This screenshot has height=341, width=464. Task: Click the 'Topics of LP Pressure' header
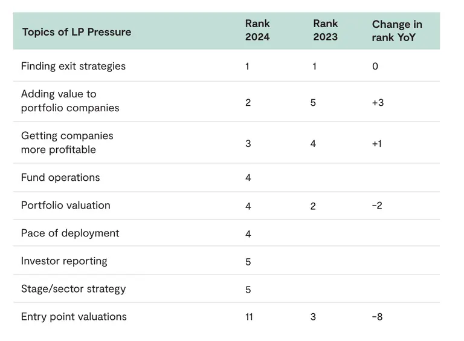pyautogui.click(x=76, y=31)
